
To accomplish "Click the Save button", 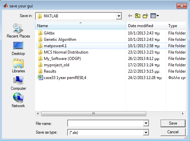I will pos(173,123).
